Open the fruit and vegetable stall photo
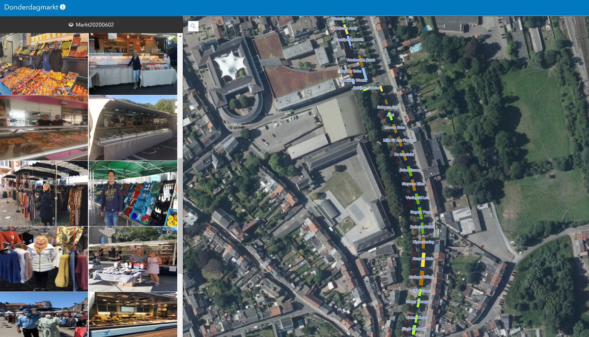The image size is (589, 337). 44,64
